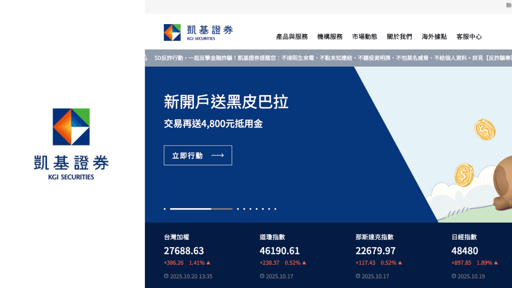Select 市場動態 in the navigation bar
This screenshot has height=288, width=512.
364,37
